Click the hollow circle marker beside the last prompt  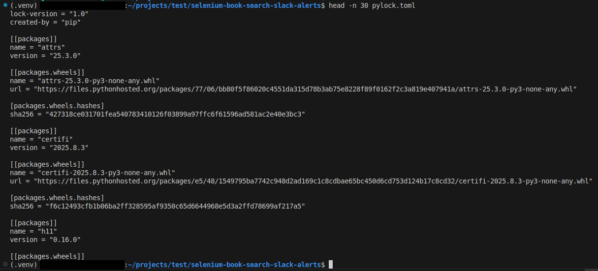pos(5,265)
